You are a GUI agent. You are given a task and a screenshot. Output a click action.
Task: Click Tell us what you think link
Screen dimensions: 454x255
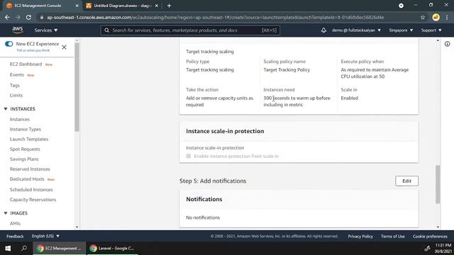(33, 50)
